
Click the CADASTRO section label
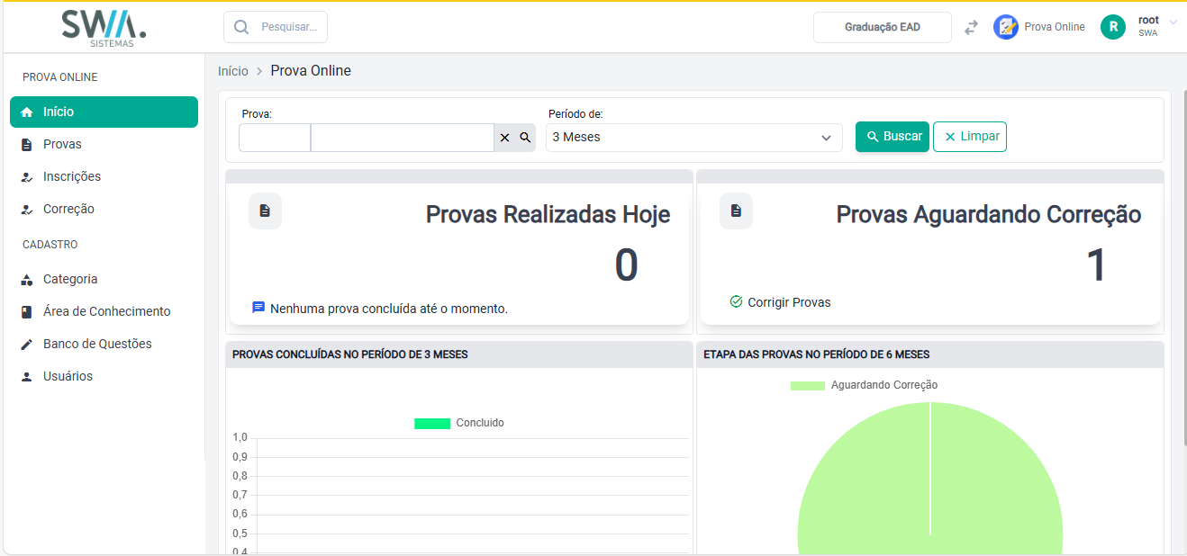(x=50, y=245)
